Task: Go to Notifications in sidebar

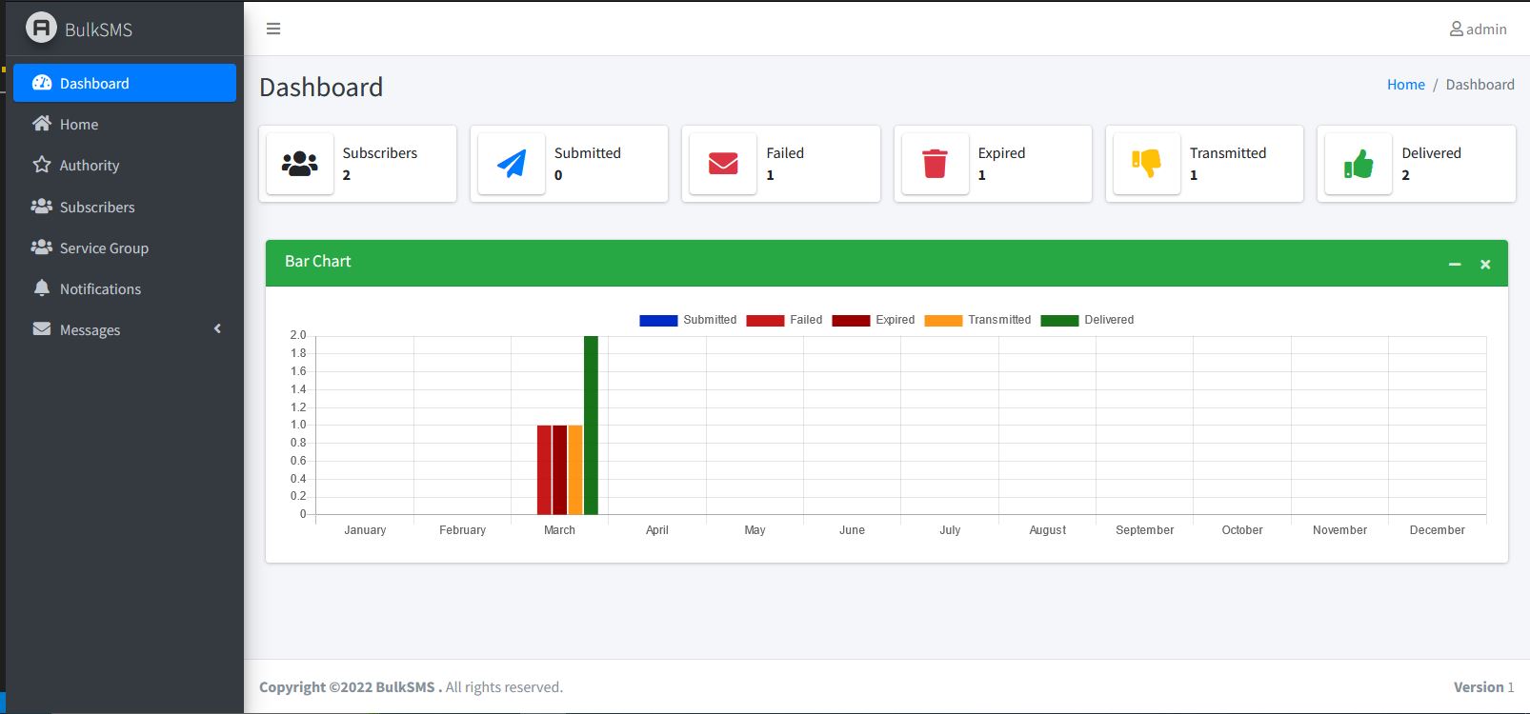Action: click(x=100, y=288)
